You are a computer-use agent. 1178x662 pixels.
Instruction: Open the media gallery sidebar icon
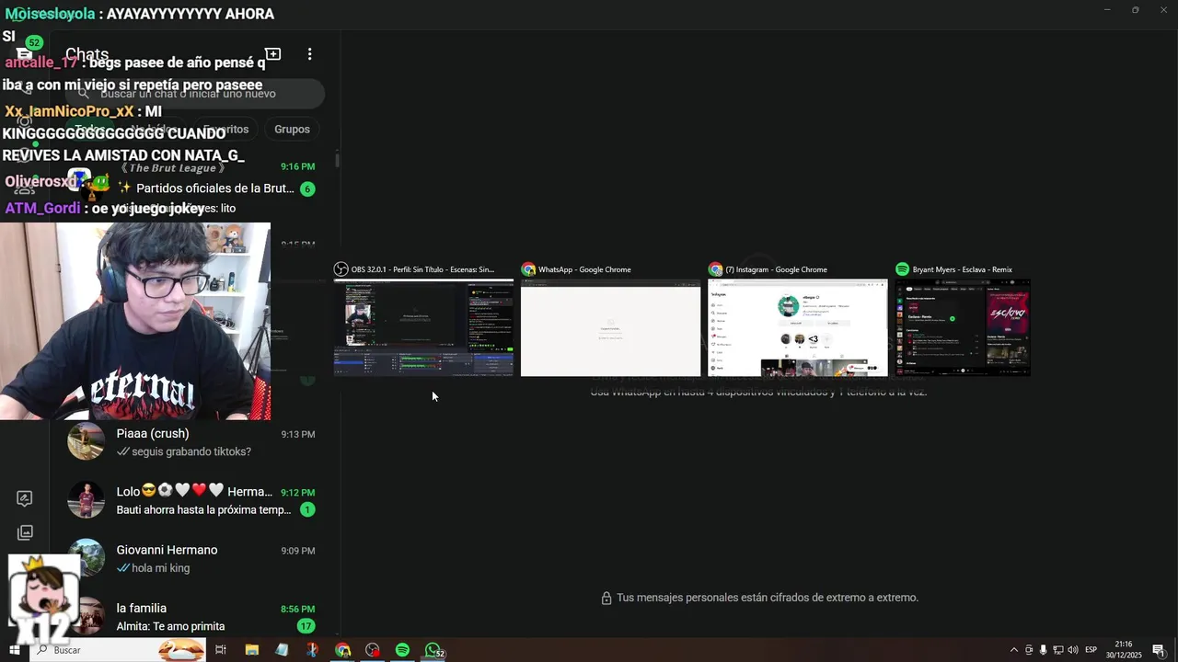coord(25,532)
